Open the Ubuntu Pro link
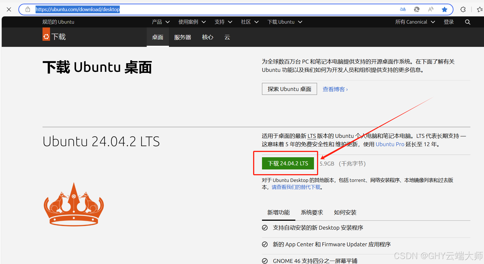 (x=390, y=144)
